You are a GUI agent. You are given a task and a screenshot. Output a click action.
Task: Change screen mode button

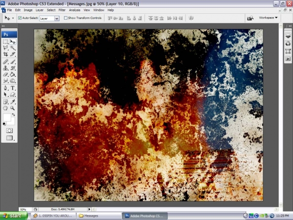pyautogui.click(x=9, y=138)
